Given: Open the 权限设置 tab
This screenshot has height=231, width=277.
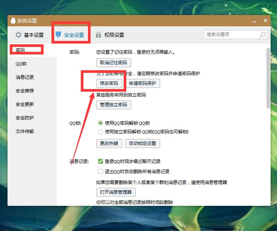Looking at the screenshot, I should pos(110,35).
